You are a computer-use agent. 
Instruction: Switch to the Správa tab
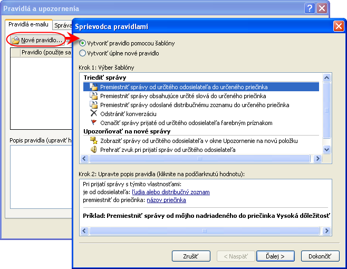[63, 25]
